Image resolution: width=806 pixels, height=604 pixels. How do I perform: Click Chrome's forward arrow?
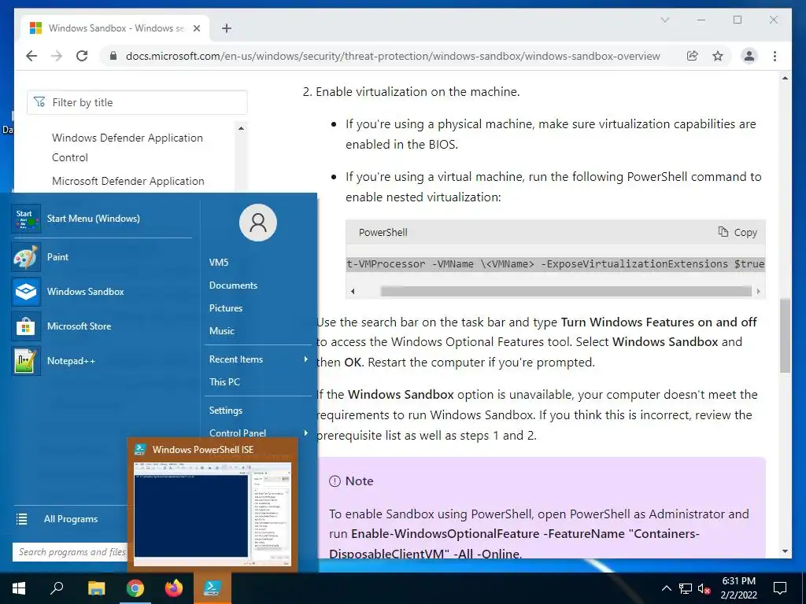57,56
